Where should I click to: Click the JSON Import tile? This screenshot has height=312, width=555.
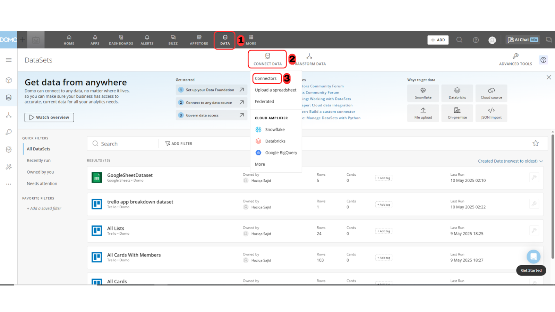coord(491,113)
